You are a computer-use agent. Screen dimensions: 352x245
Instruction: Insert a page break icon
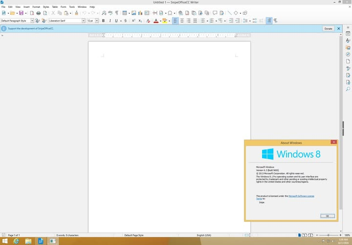click(x=155, y=13)
